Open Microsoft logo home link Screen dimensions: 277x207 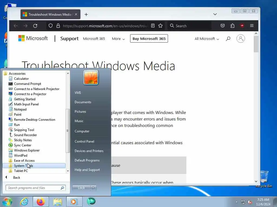[x=33, y=38]
